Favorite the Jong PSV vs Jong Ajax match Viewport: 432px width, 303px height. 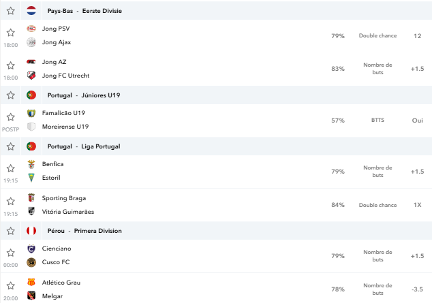tap(10, 33)
